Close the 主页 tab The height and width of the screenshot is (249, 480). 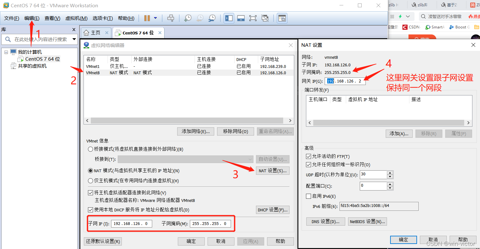click(107, 33)
